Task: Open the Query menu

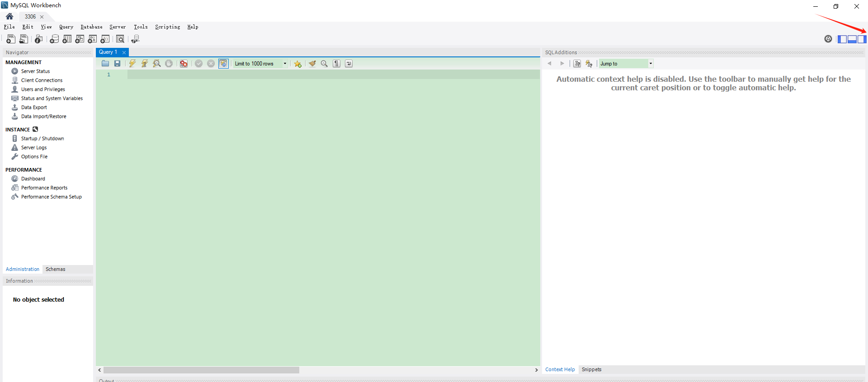Action: click(66, 27)
